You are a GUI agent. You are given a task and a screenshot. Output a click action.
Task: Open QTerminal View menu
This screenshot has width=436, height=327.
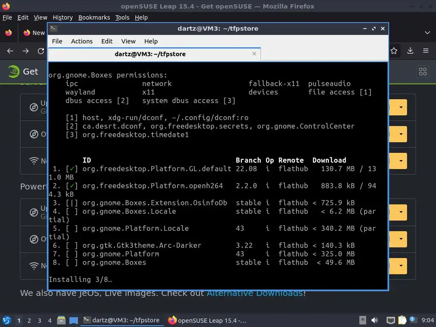coord(128,41)
